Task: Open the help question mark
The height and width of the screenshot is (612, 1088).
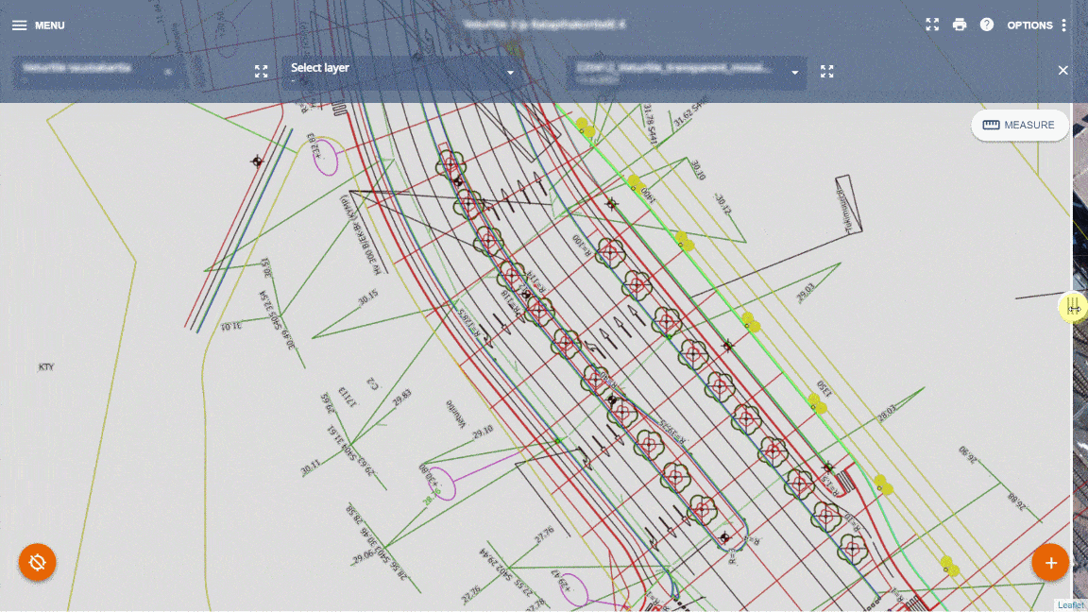Action: 987,25
